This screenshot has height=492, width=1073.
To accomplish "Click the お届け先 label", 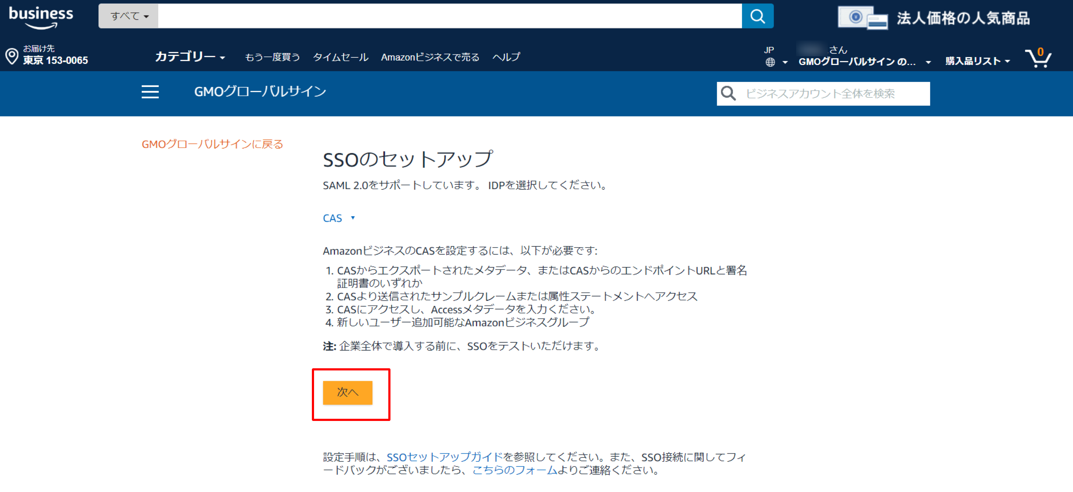I will [39, 48].
